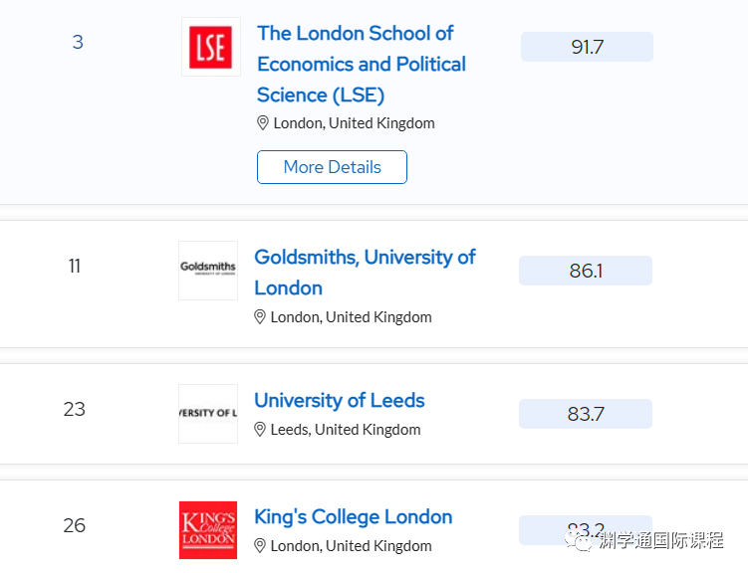The image size is (748, 573).
Task: Open Goldsmiths, University of London link
Action: click(365, 272)
